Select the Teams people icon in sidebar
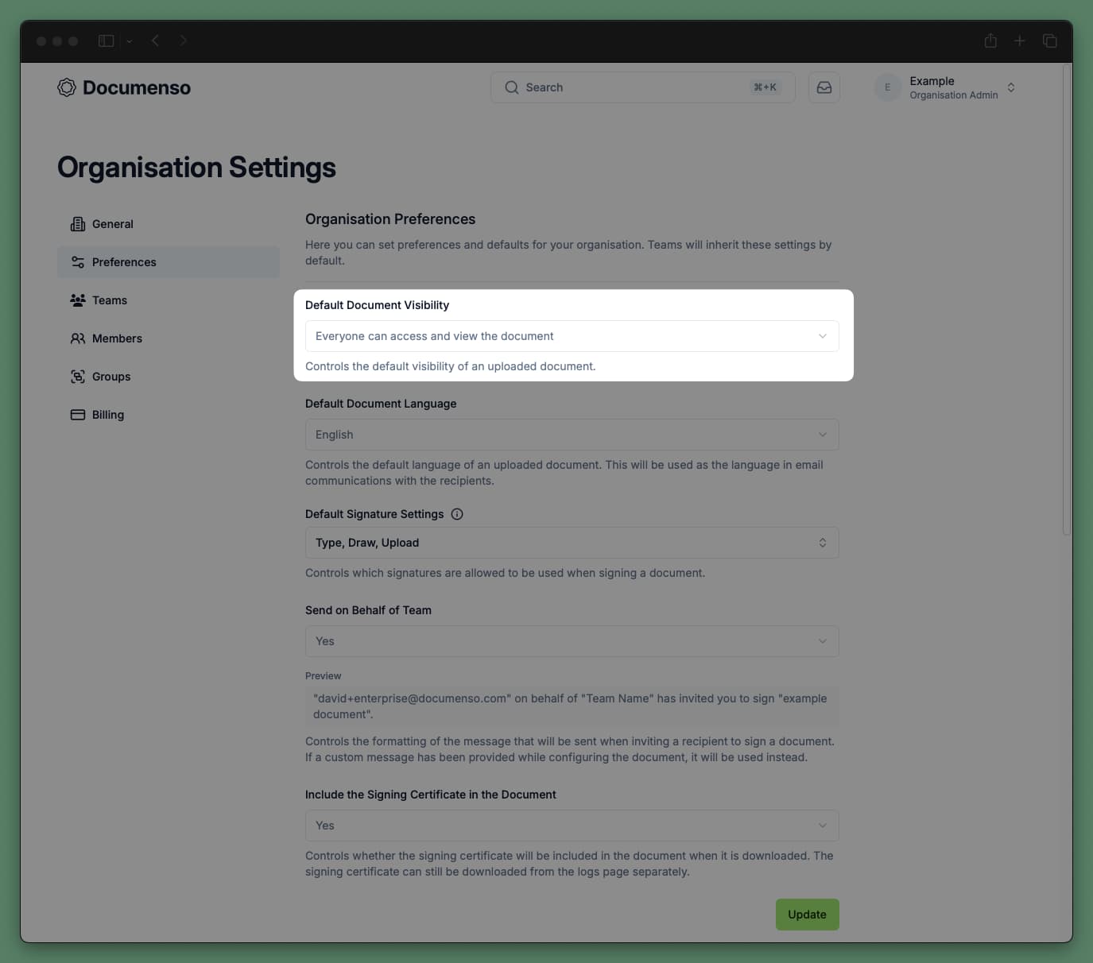The image size is (1093, 963). tap(78, 300)
